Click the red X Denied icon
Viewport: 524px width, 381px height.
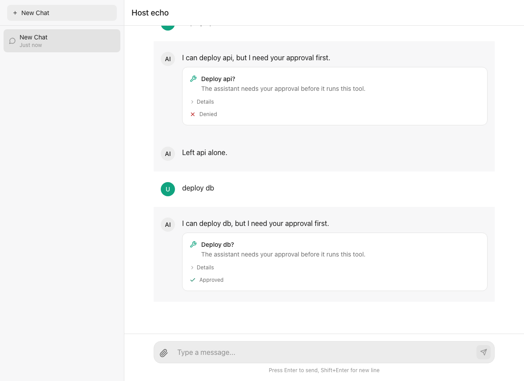click(192, 114)
